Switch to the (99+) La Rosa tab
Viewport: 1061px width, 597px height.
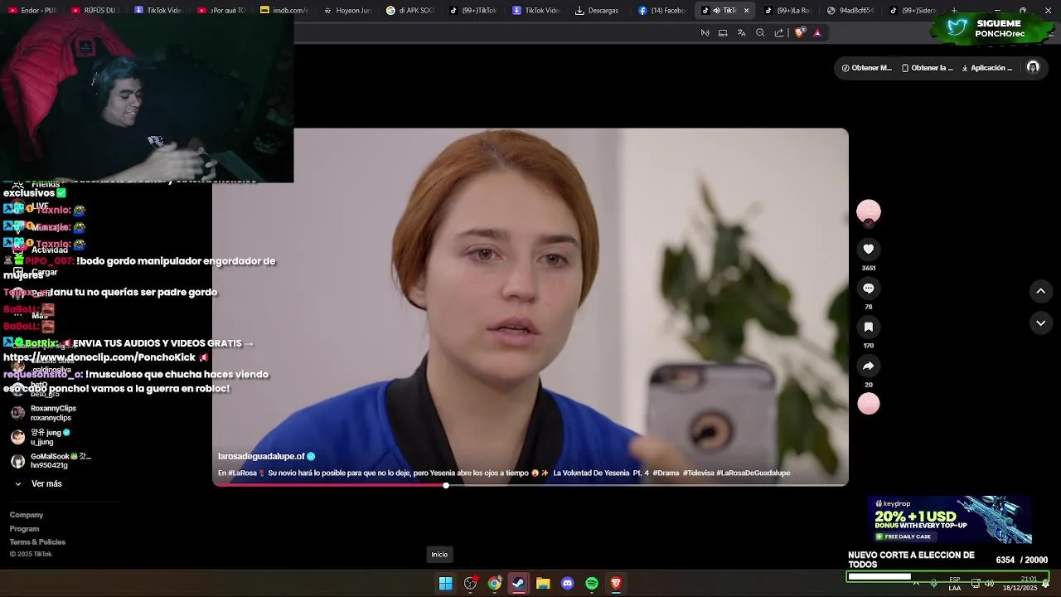coord(787,11)
